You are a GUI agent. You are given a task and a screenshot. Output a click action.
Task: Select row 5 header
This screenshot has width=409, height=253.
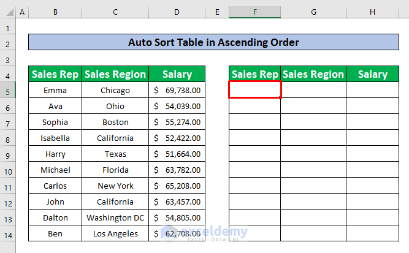point(8,90)
